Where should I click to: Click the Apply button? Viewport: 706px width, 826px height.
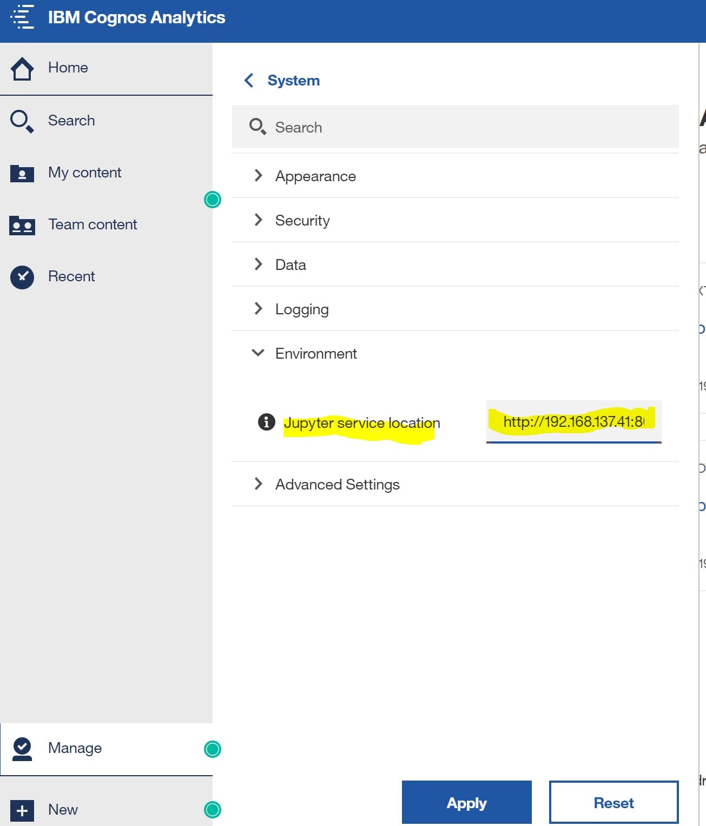(x=466, y=803)
